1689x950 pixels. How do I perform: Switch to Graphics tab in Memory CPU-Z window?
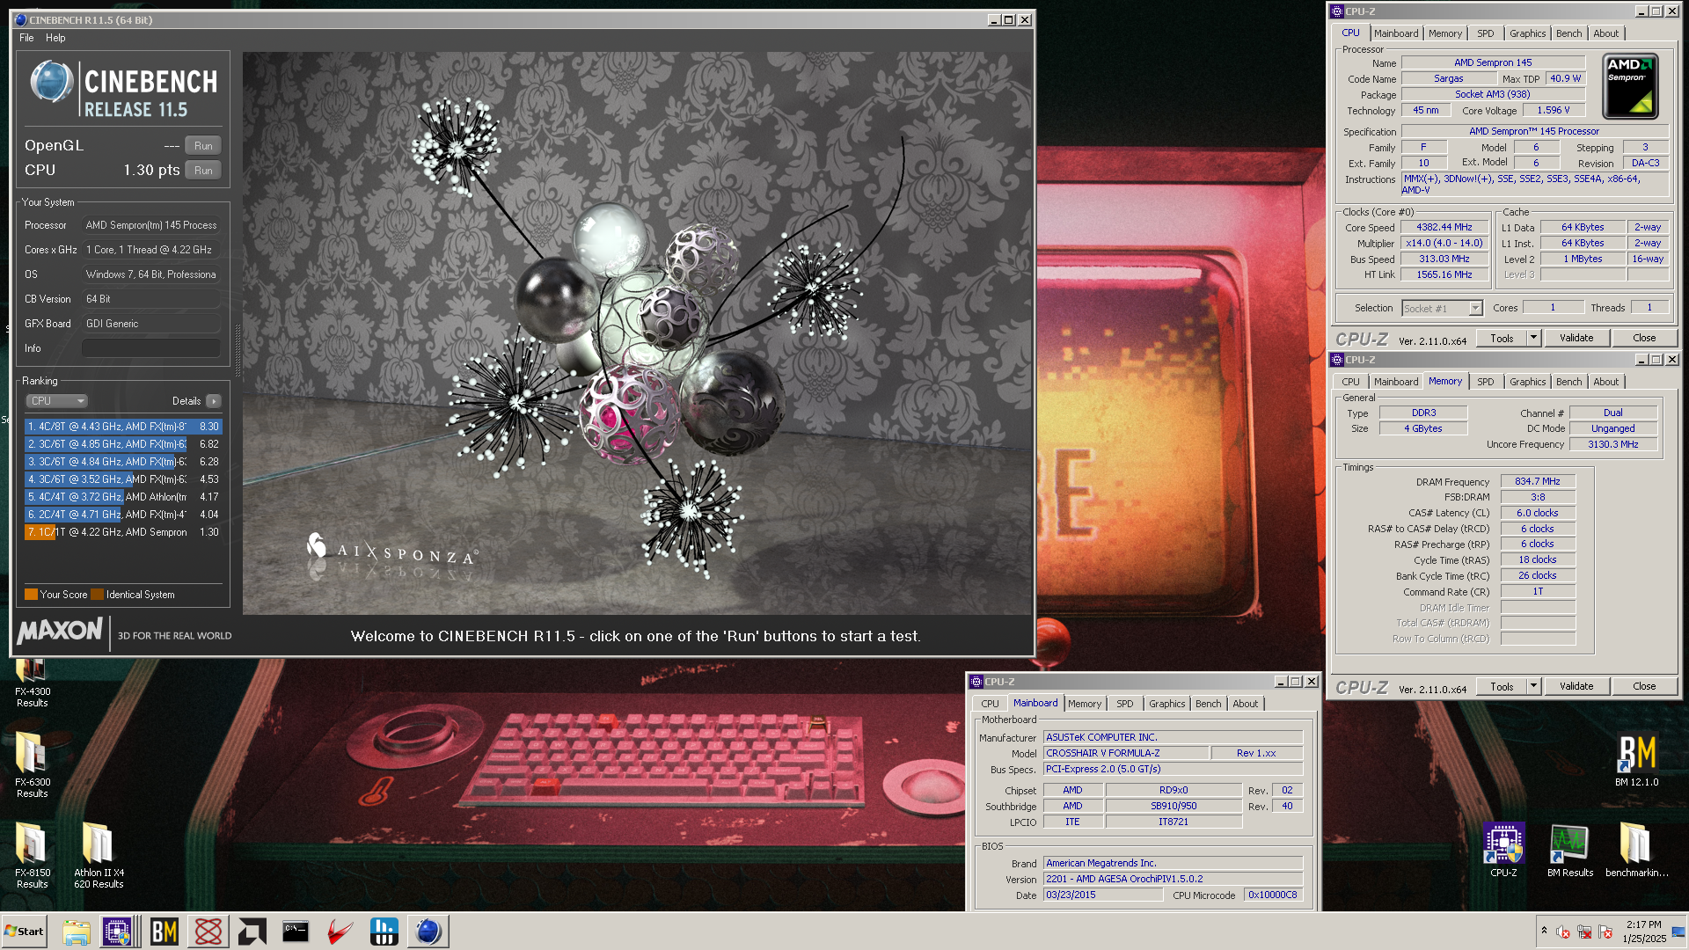pos(1527,382)
